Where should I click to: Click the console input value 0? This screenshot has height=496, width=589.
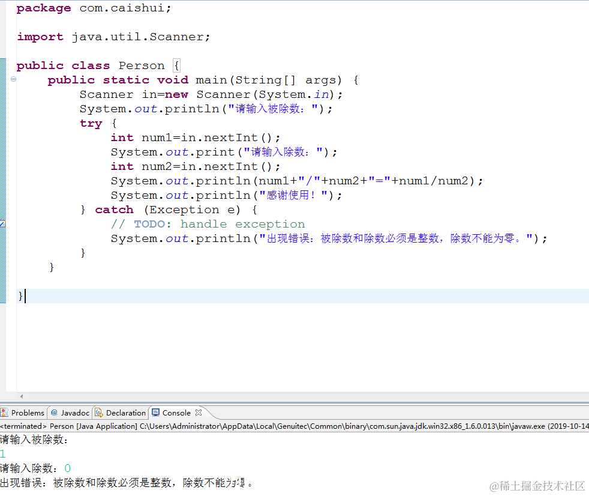(x=68, y=468)
